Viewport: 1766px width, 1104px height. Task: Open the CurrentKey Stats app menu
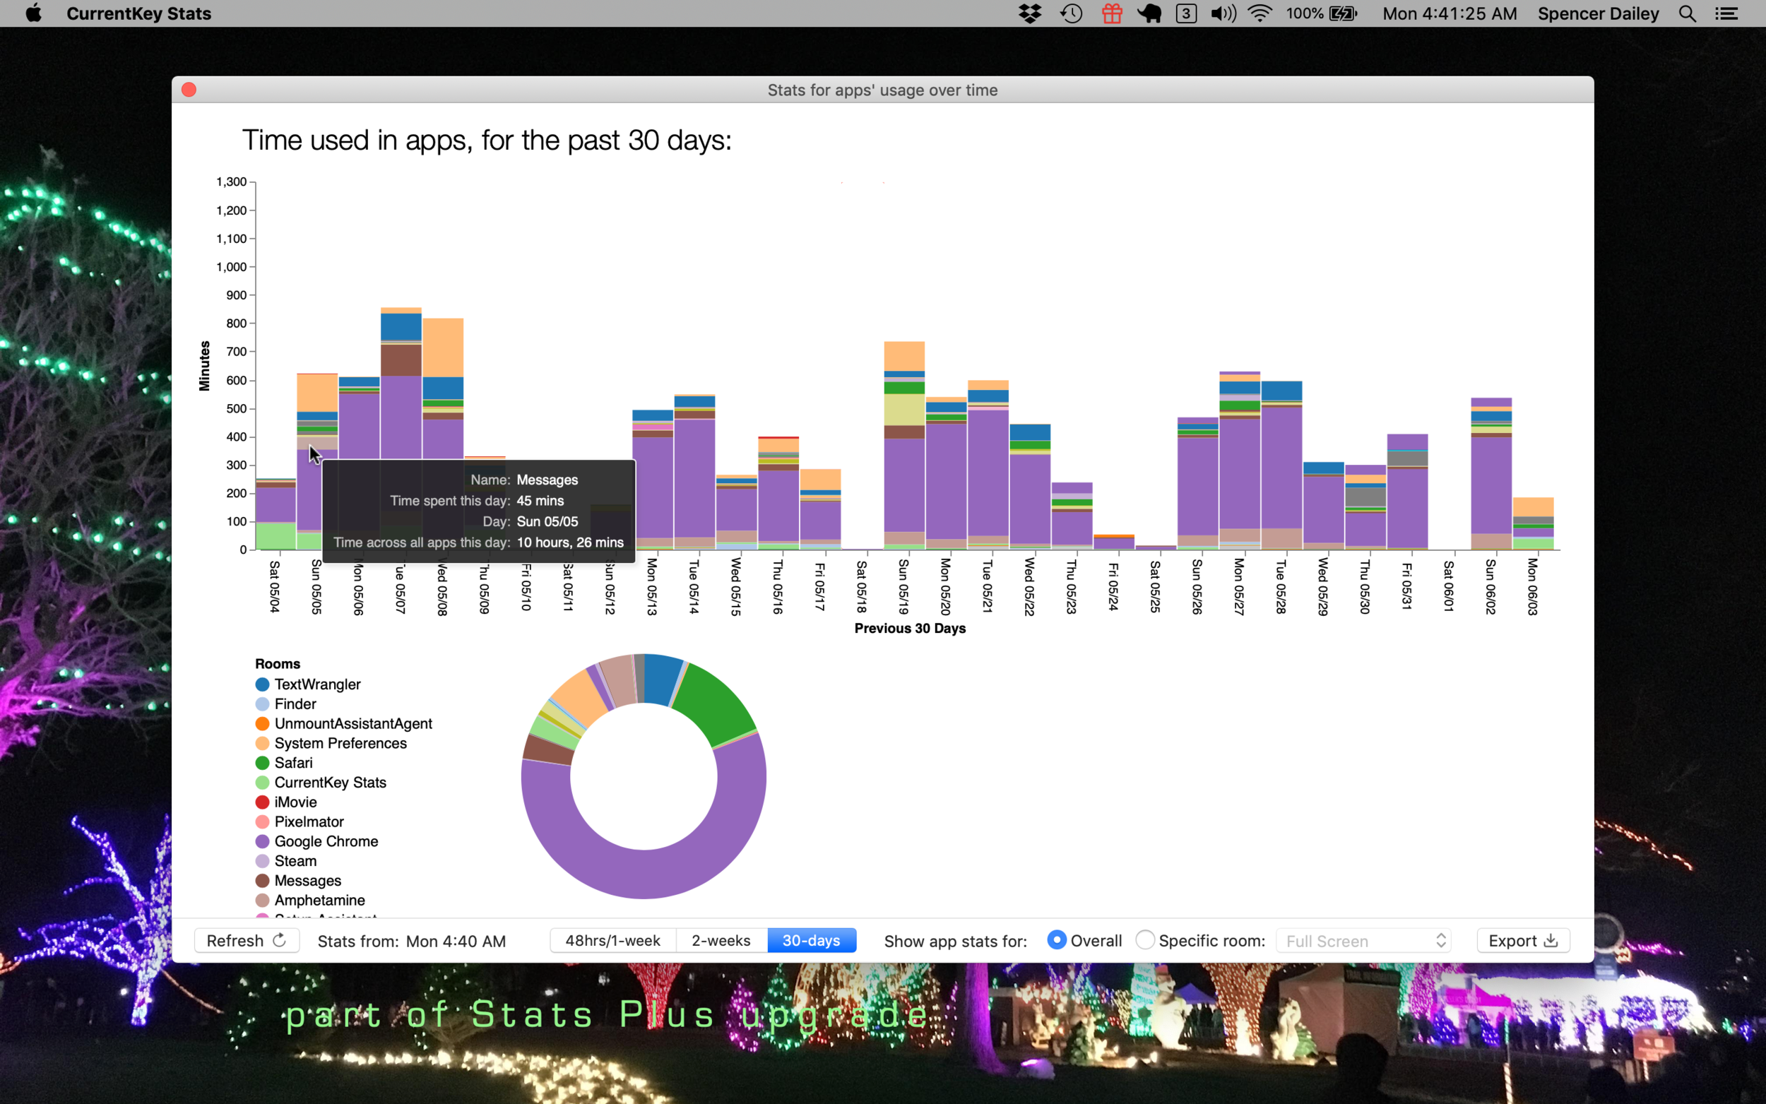point(138,13)
